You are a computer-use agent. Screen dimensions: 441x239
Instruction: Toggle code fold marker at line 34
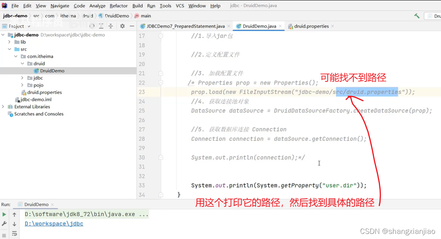point(161,195)
